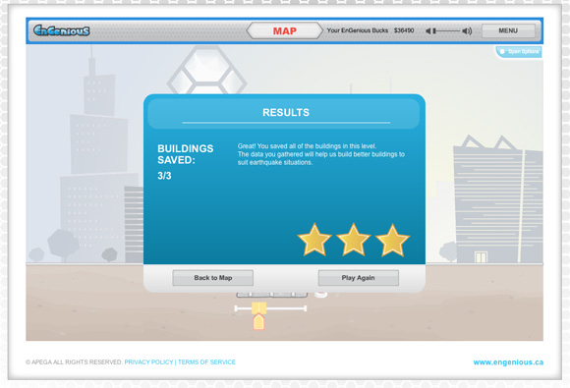Viewport: 570px width, 388px height.
Task: Click the hexagon crystal emblem above results
Action: point(207,70)
